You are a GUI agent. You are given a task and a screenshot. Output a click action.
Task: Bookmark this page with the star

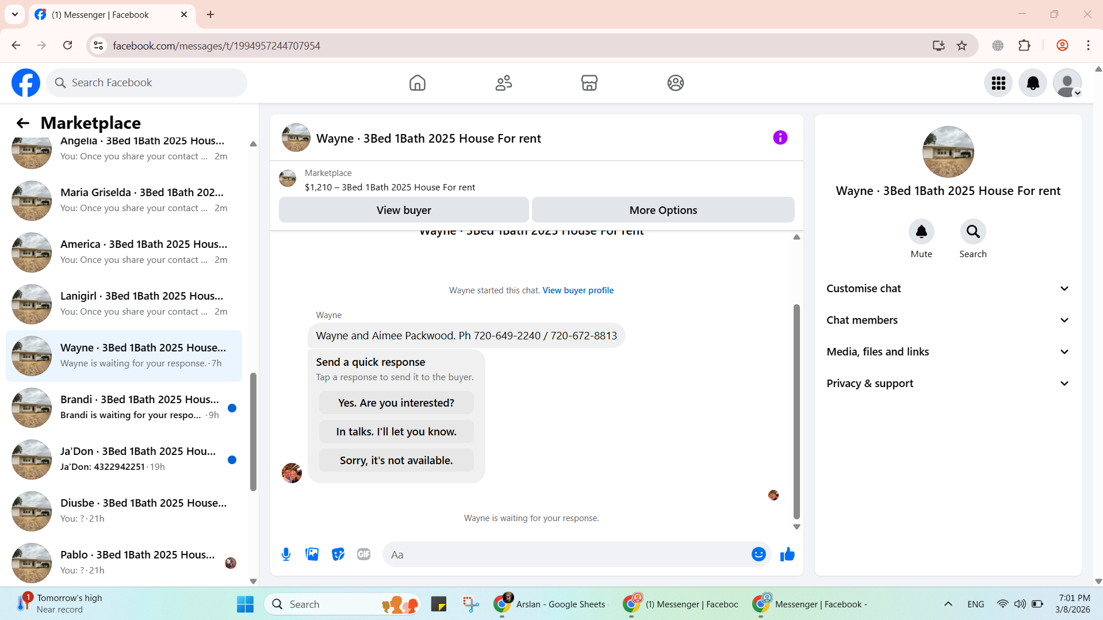[x=962, y=45]
